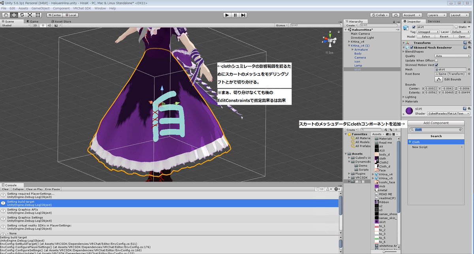Click the skirt material preview sphere

point(409,111)
